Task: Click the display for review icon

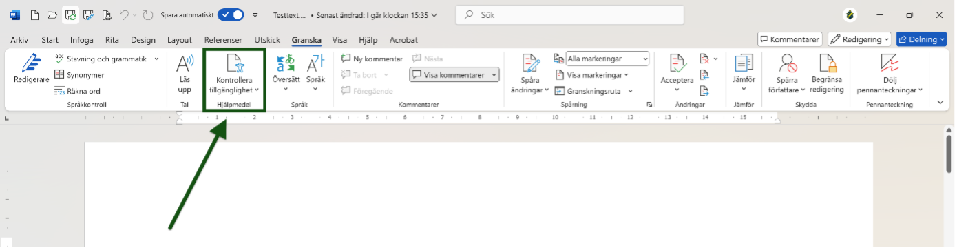Action: pyautogui.click(x=559, y=59)
